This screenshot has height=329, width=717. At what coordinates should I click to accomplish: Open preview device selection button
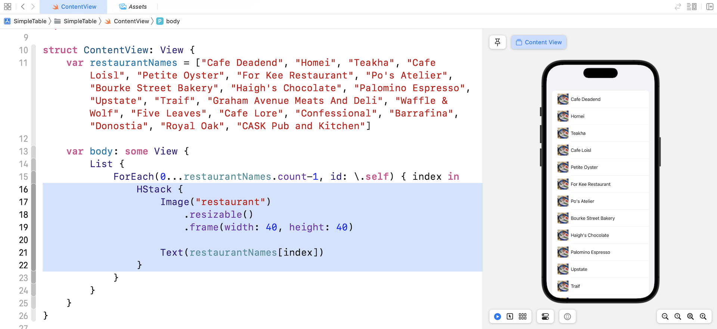click(x=567, y=317)
